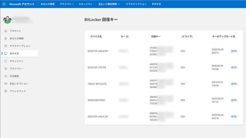This screenshot has width=246, height=138.
Task: Click upload date 2025/04/23 1:47:32
Action: point(217,100)
